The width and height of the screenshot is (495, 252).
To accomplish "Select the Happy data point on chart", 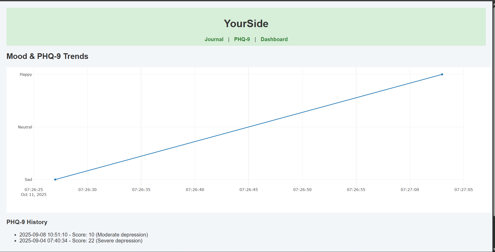I will [442, 74].
